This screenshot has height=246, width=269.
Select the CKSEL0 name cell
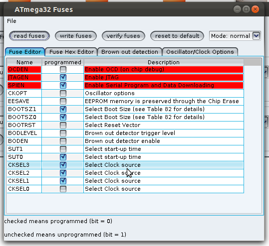24,189
